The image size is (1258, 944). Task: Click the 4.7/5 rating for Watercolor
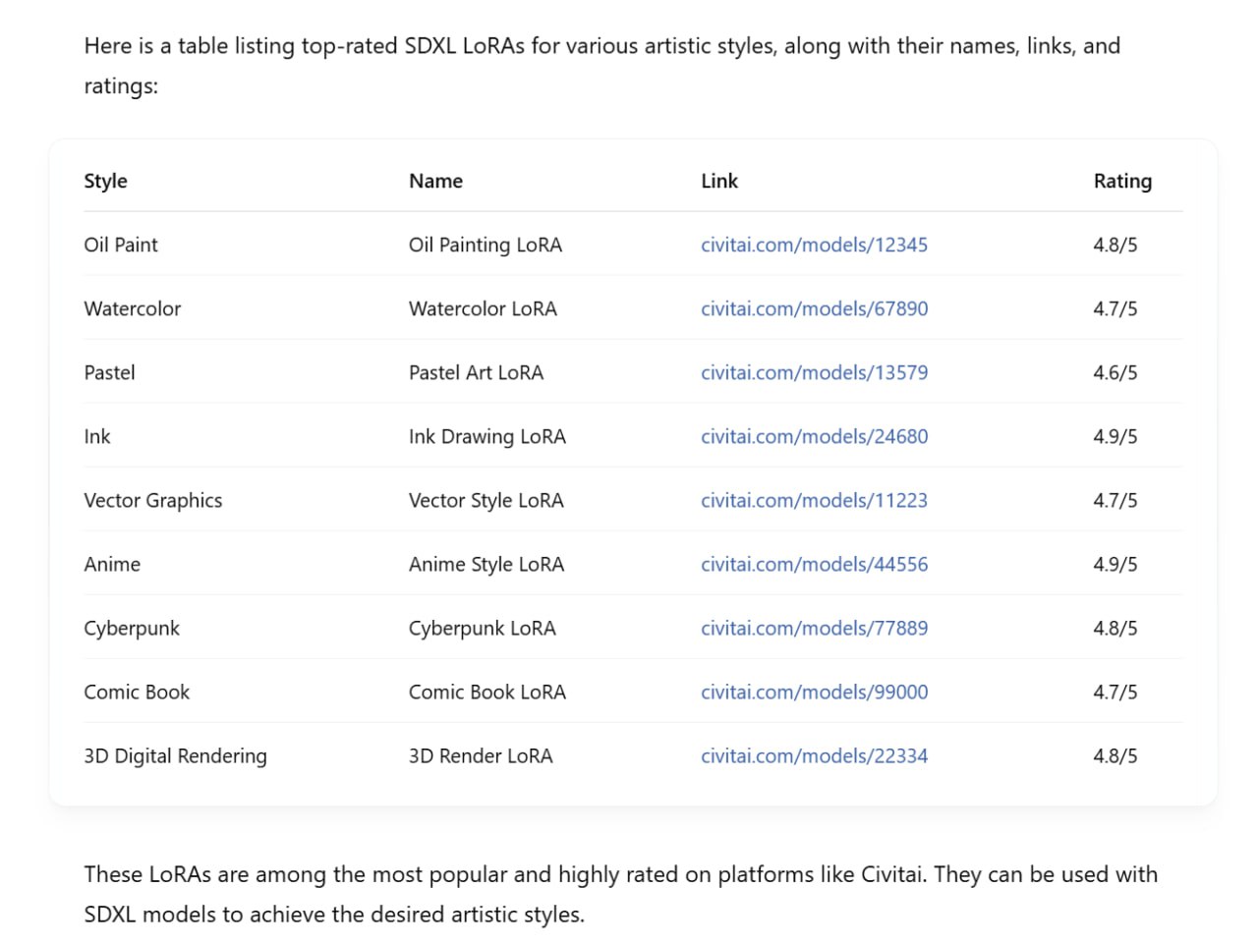[1115, 308]
